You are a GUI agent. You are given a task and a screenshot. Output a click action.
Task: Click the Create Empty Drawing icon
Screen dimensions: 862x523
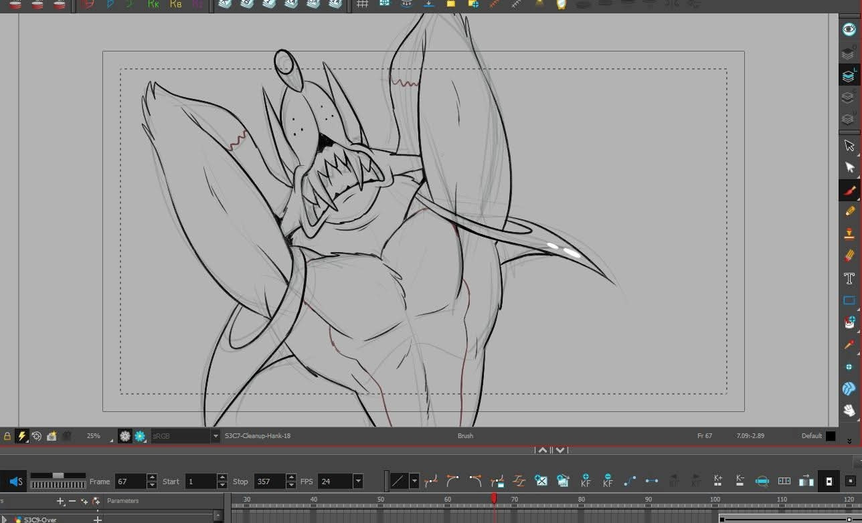pos(541,480)
